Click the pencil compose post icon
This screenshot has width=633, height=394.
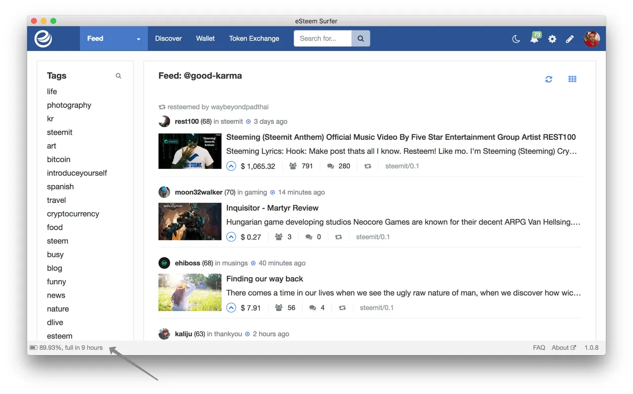(570, 39)
